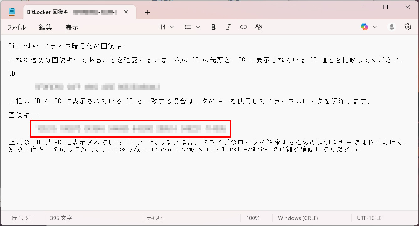Click the line ending ドライブのロックを解除します。
The image size is (419, 226).
point(190,101)
